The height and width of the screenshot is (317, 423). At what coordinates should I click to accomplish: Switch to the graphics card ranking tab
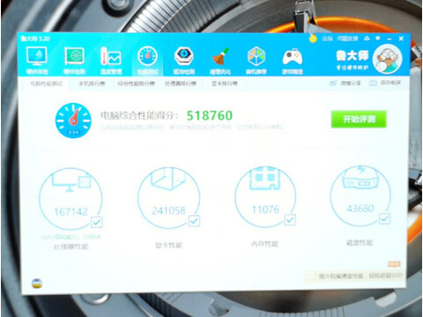coord(225,84)
